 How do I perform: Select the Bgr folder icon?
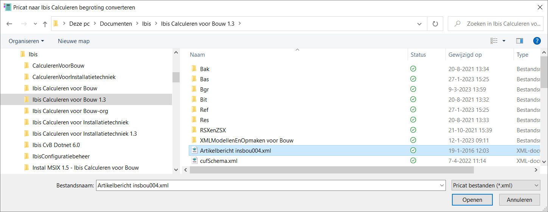(194, 89)
